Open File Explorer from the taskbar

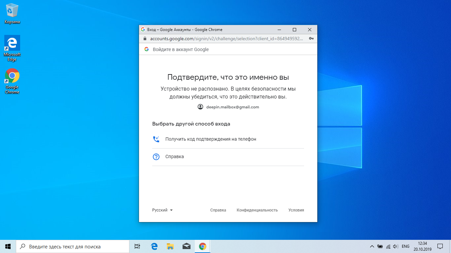pos(170,246)
